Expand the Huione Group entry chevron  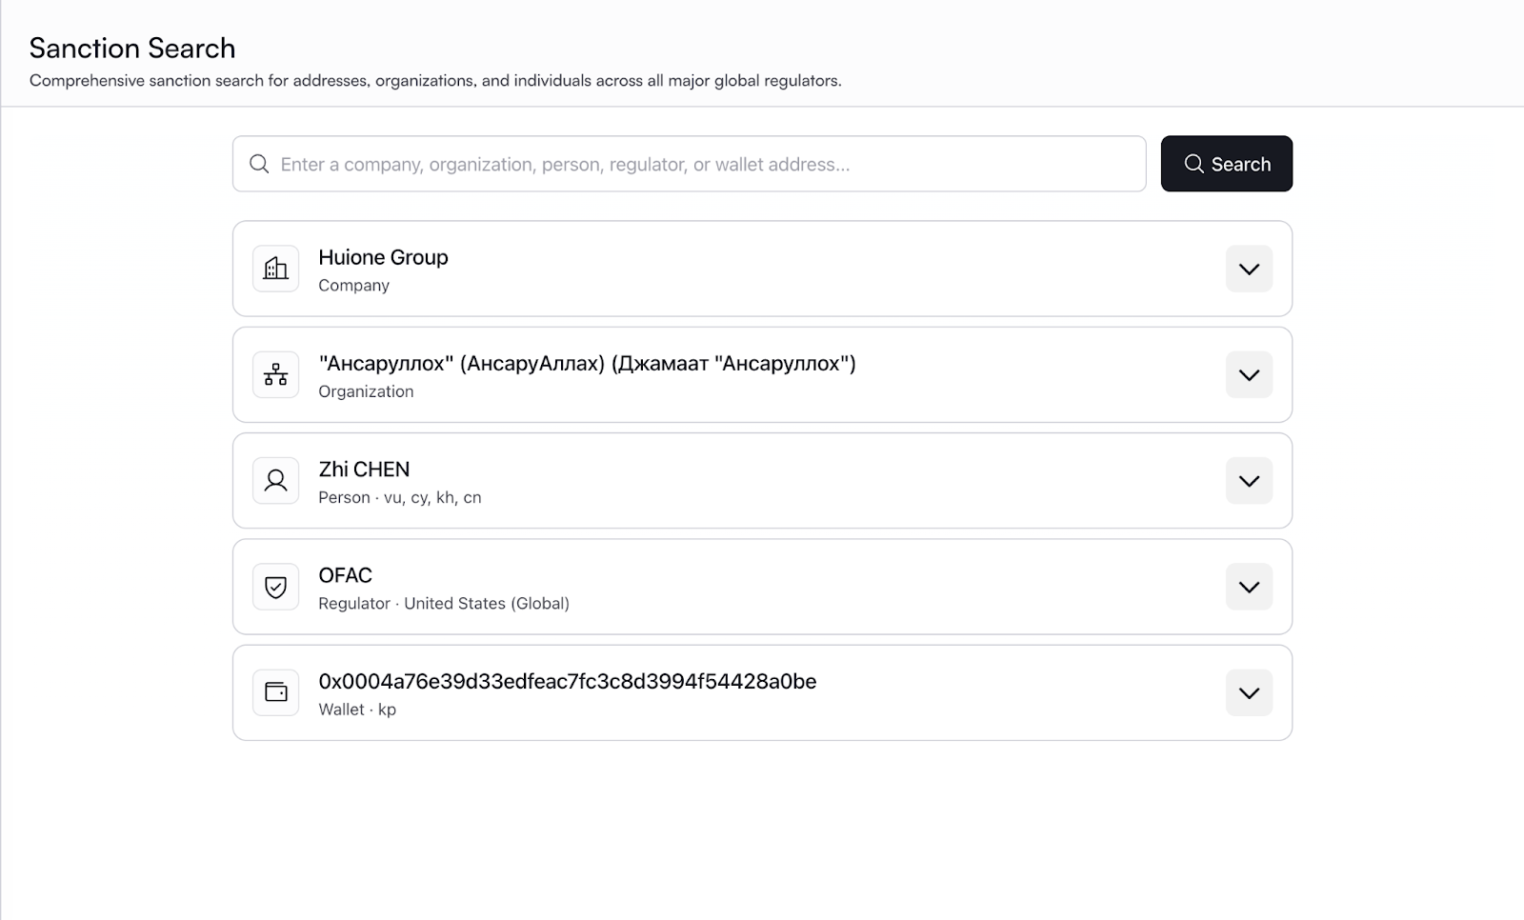click(x=1249, y=269)
